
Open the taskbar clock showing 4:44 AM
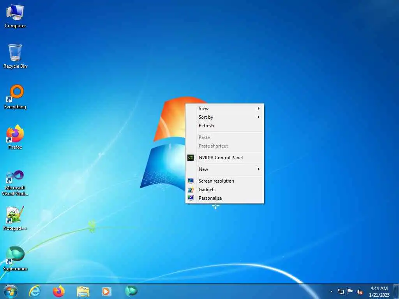379,292
